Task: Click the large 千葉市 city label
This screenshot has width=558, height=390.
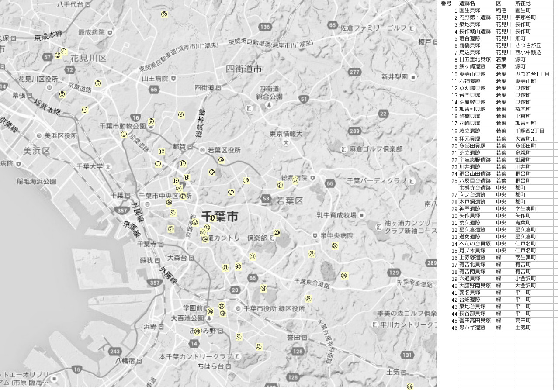Action: click(x=220, y=216)
